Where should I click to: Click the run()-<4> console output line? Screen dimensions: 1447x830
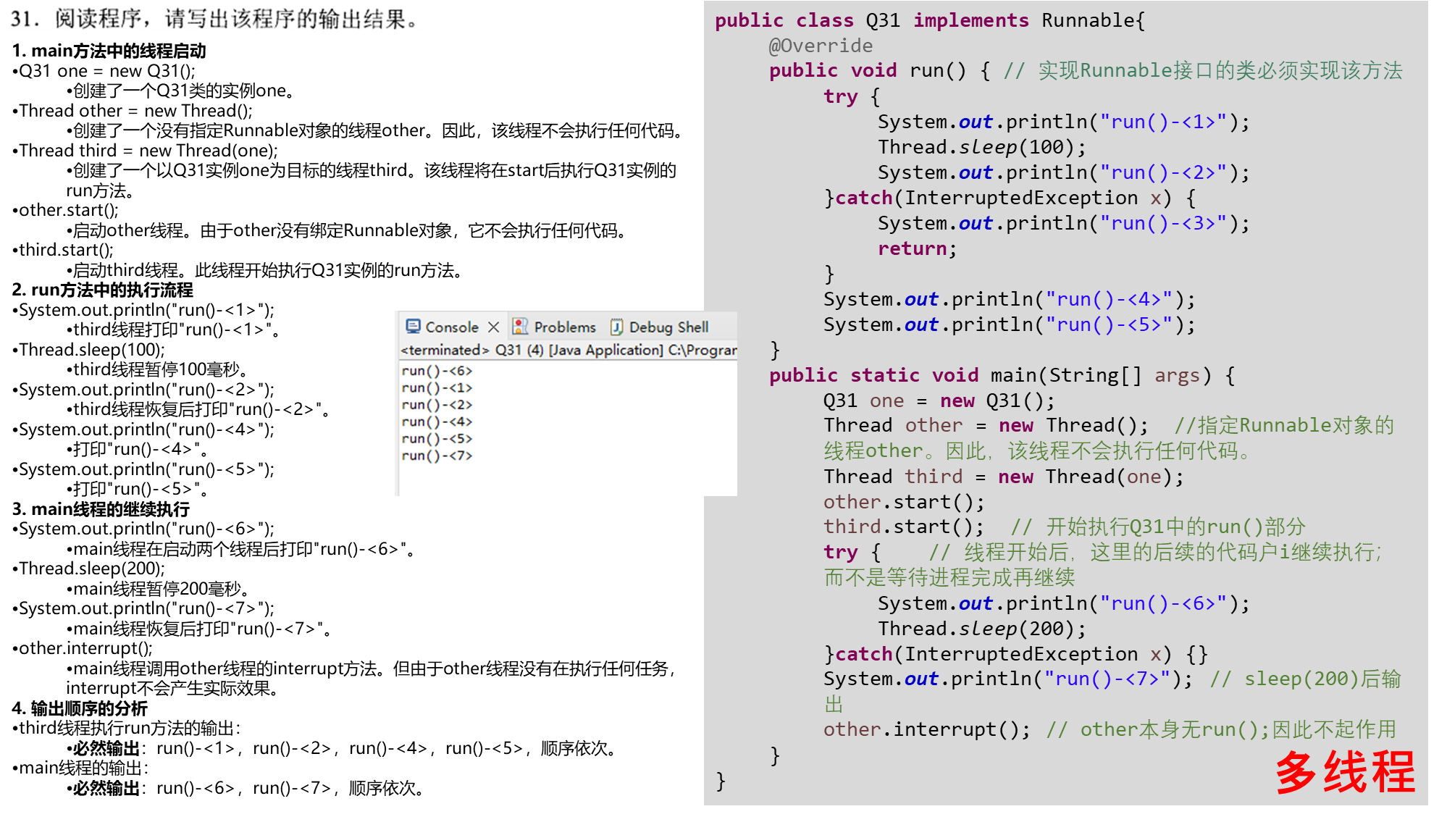437,422
